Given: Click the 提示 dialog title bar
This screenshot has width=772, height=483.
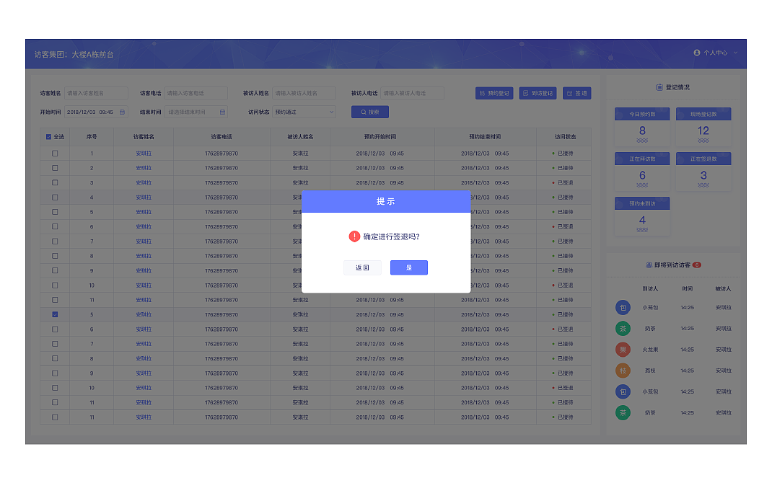Looking at the screenshot, I should tap(386, 202).
